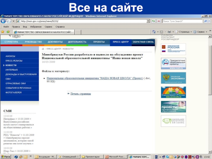Expand the Home button dropdown arrow
This screenshot has width=212, height=159.
pyautogui.click(x=158, y=32)
